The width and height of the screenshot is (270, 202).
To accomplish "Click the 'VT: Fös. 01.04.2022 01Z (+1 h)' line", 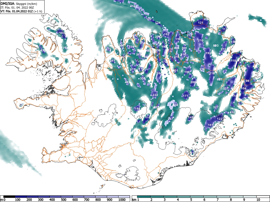I will click(21, 11).
